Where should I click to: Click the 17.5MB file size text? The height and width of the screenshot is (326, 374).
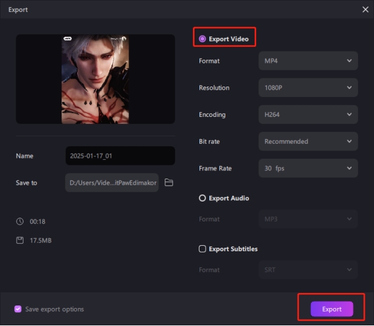point(40,241)
